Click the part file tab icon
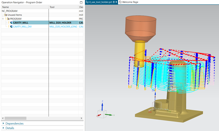The height and width of the screenshot is (131, 219). [x=87, y=2]
